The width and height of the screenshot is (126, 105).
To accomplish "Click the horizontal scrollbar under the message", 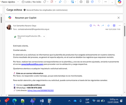I will point(52,95).
